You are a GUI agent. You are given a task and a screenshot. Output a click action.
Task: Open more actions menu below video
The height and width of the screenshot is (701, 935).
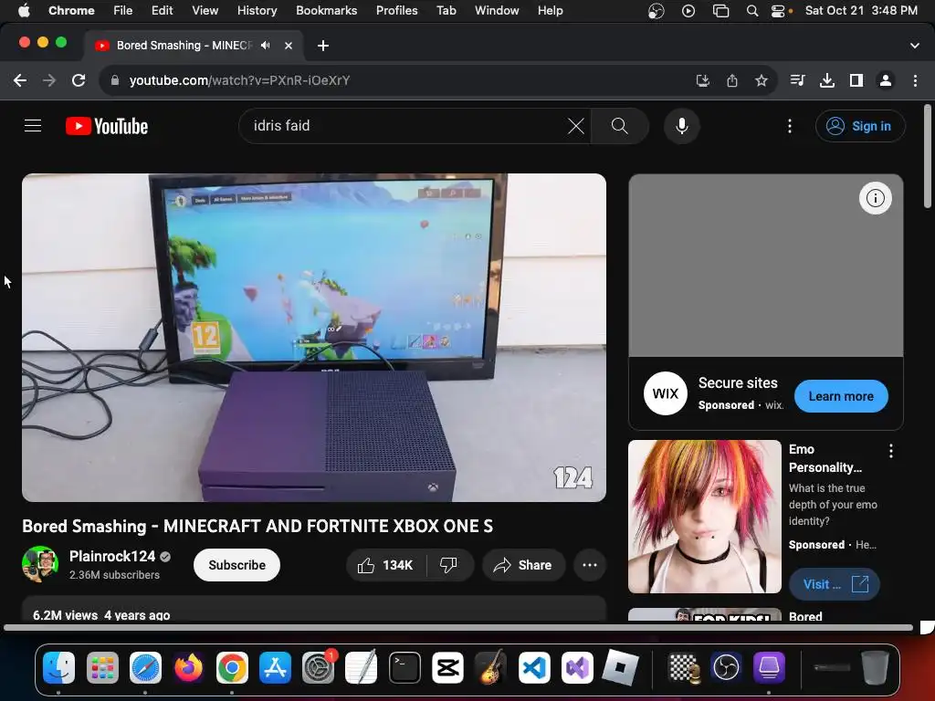(590, 565)
